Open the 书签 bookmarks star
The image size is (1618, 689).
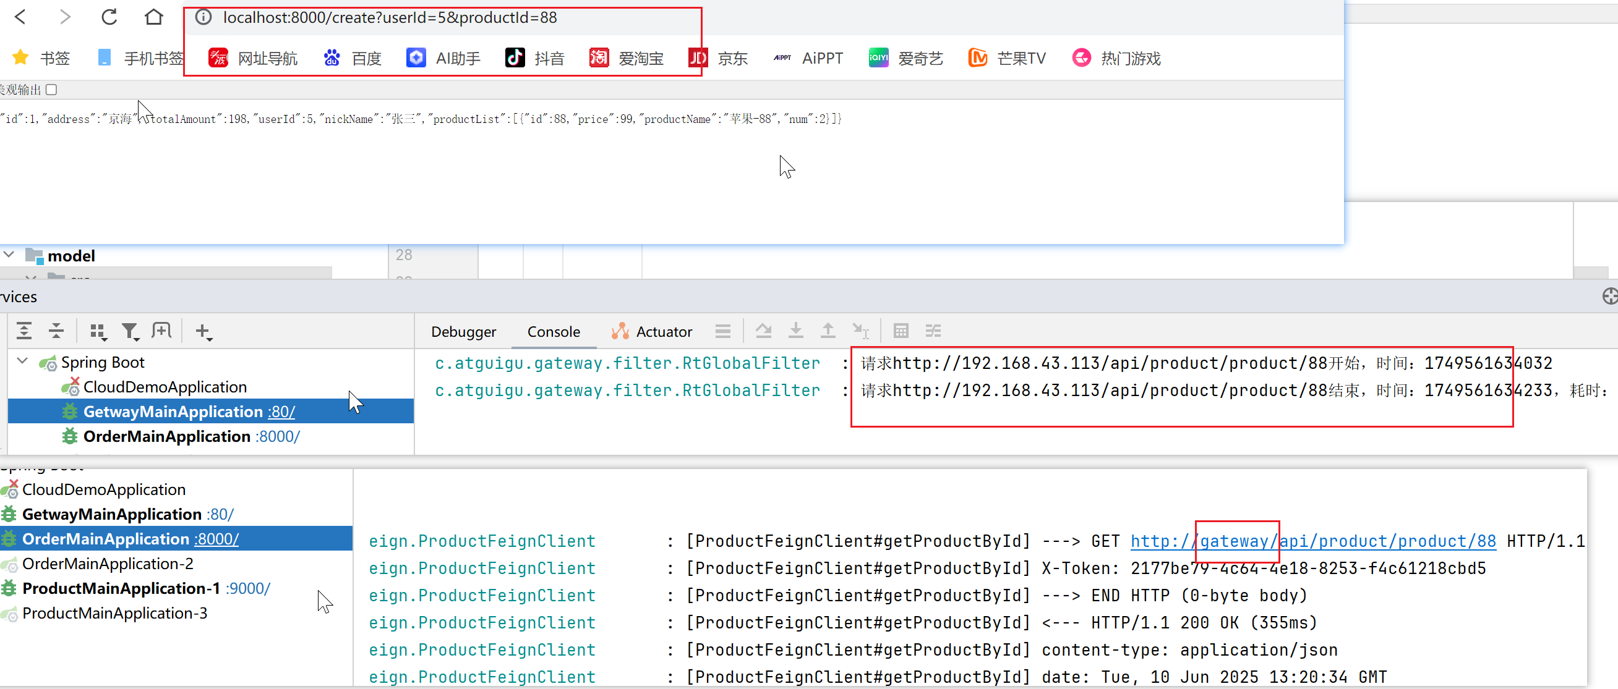41,57
